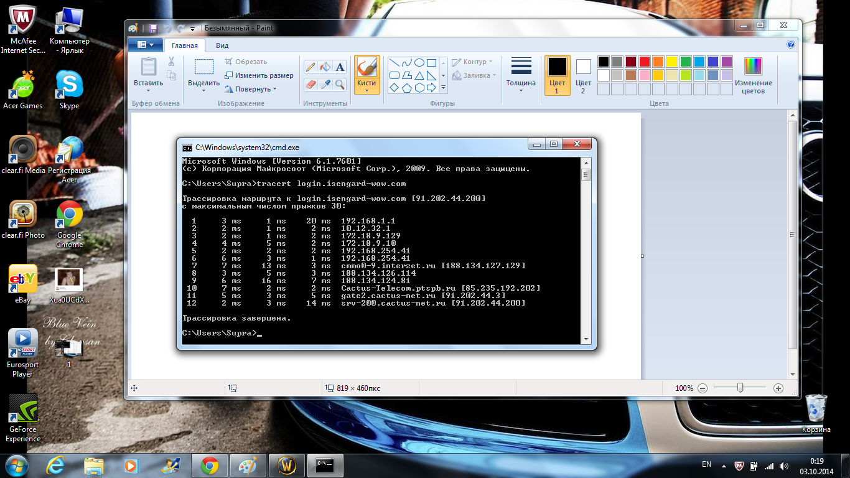Activate the Цвет 1 color selector

coord(557,75)
